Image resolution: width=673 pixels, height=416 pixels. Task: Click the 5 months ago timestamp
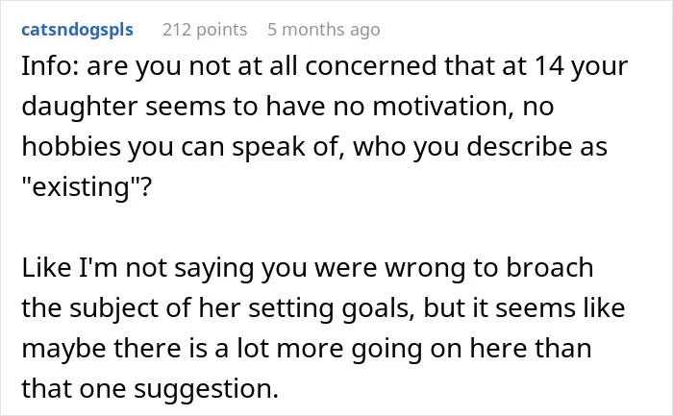pos(324,30)
